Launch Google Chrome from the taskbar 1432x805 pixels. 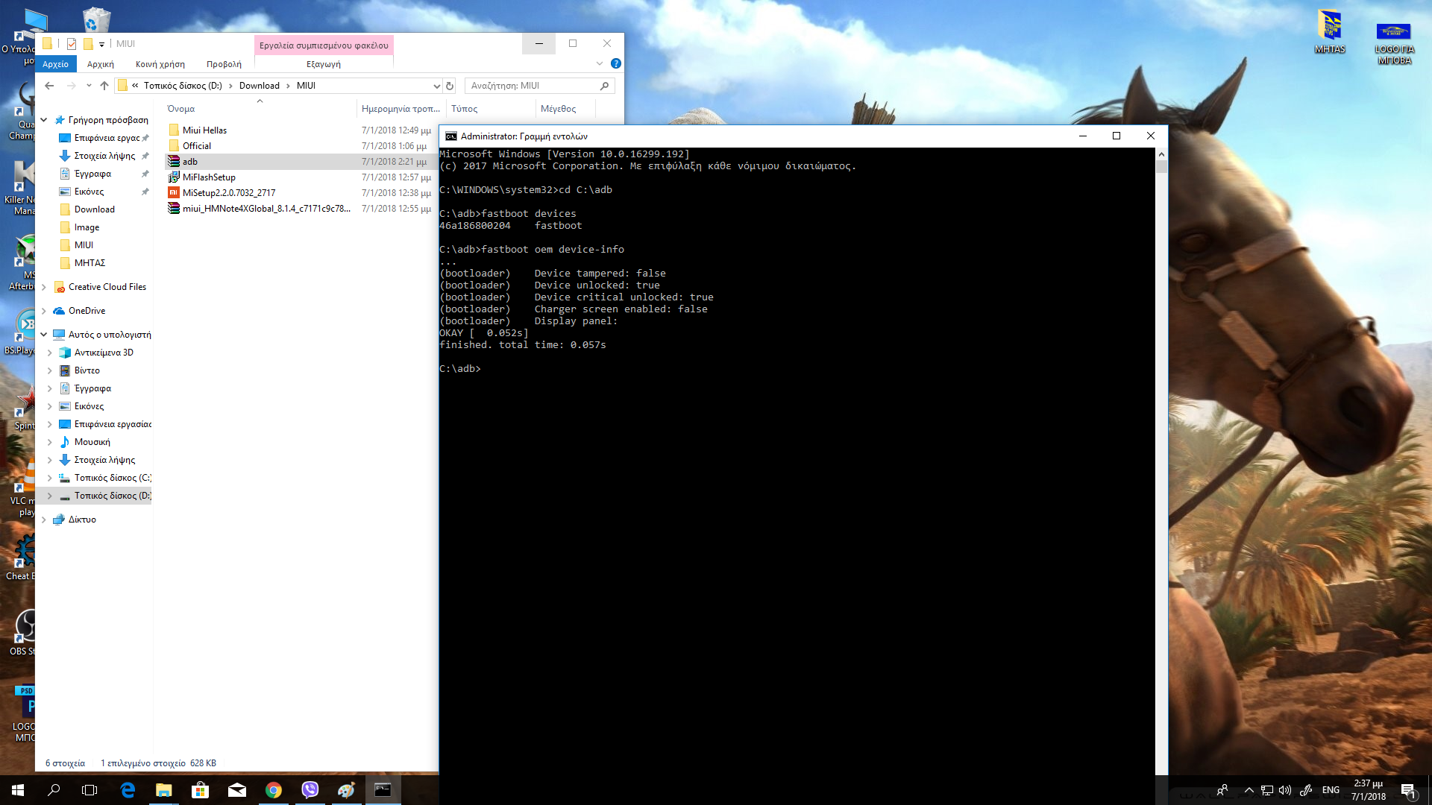[274, 790]
